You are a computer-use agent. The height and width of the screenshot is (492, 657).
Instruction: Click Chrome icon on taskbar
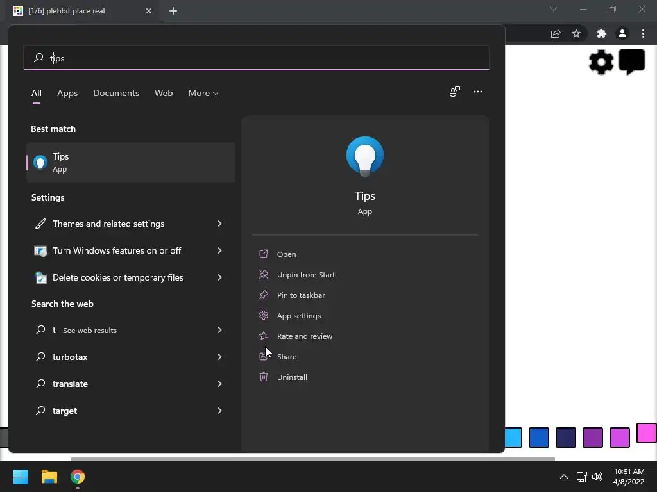click(78, 477)
